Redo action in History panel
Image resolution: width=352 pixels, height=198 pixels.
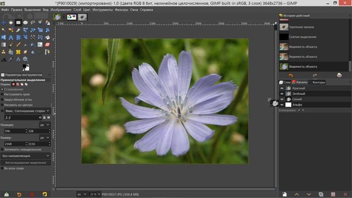pyautogui.click(x=315, y=75)
